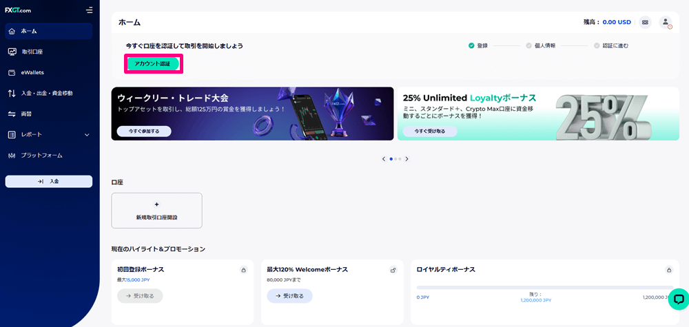
Task: Click the 25% Unlimited Loyaltyボーナス banner
Action: pos(538,114)
